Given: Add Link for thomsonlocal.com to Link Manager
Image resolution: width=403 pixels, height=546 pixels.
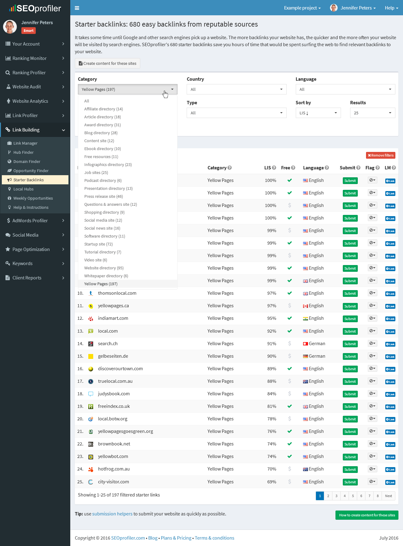Looking at the screenshot, I should 390,294.
